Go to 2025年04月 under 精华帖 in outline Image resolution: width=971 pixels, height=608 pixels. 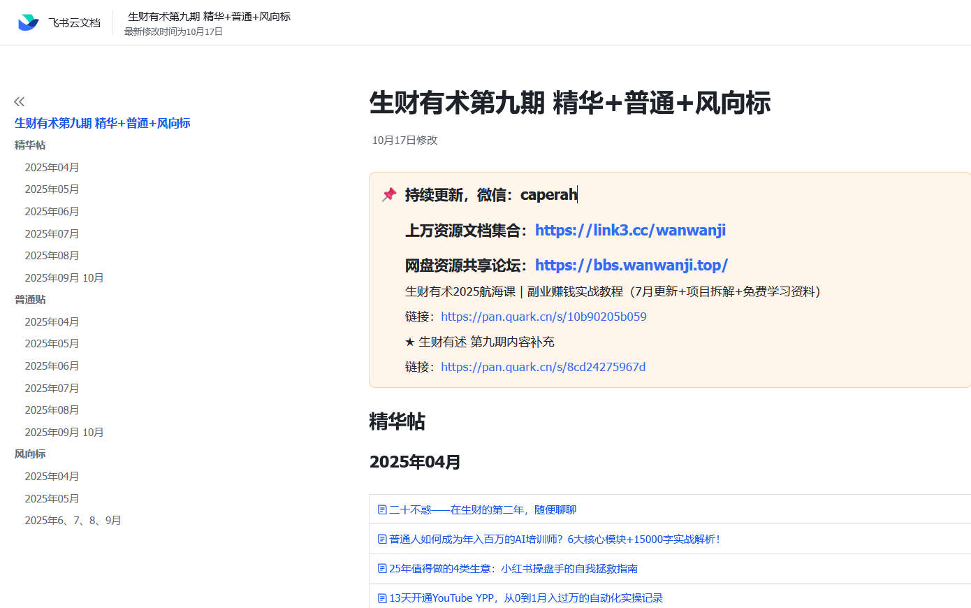tap(52, 167)
